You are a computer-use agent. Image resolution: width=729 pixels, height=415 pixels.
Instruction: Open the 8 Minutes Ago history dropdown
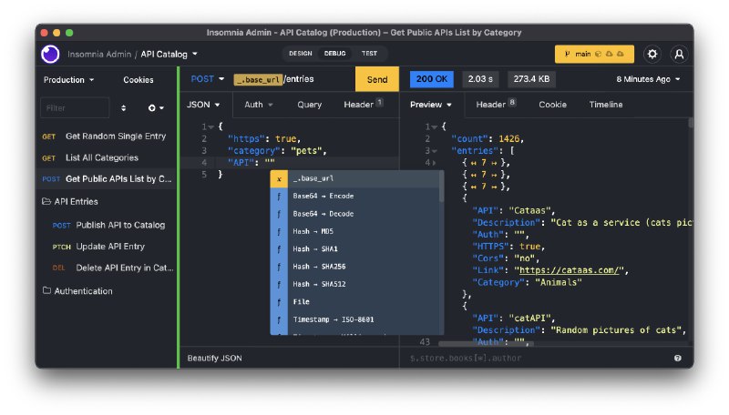point(648,79)
